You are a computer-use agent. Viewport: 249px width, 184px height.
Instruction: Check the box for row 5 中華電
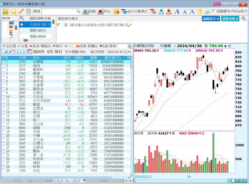tap(3, 77)
